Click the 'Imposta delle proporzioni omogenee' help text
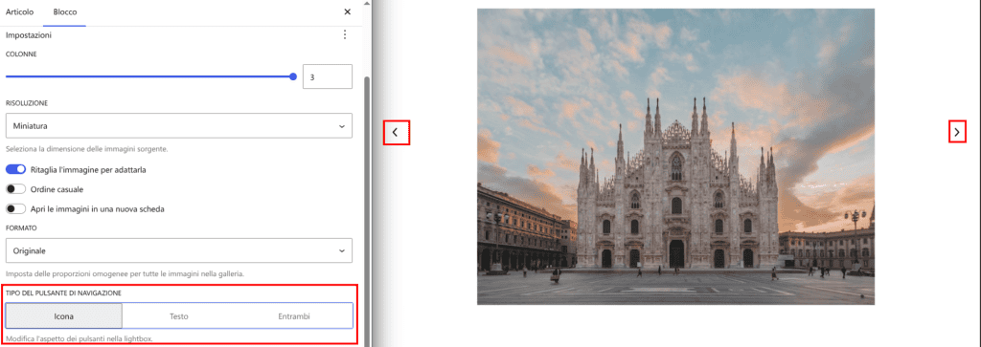 coord(125,274)
